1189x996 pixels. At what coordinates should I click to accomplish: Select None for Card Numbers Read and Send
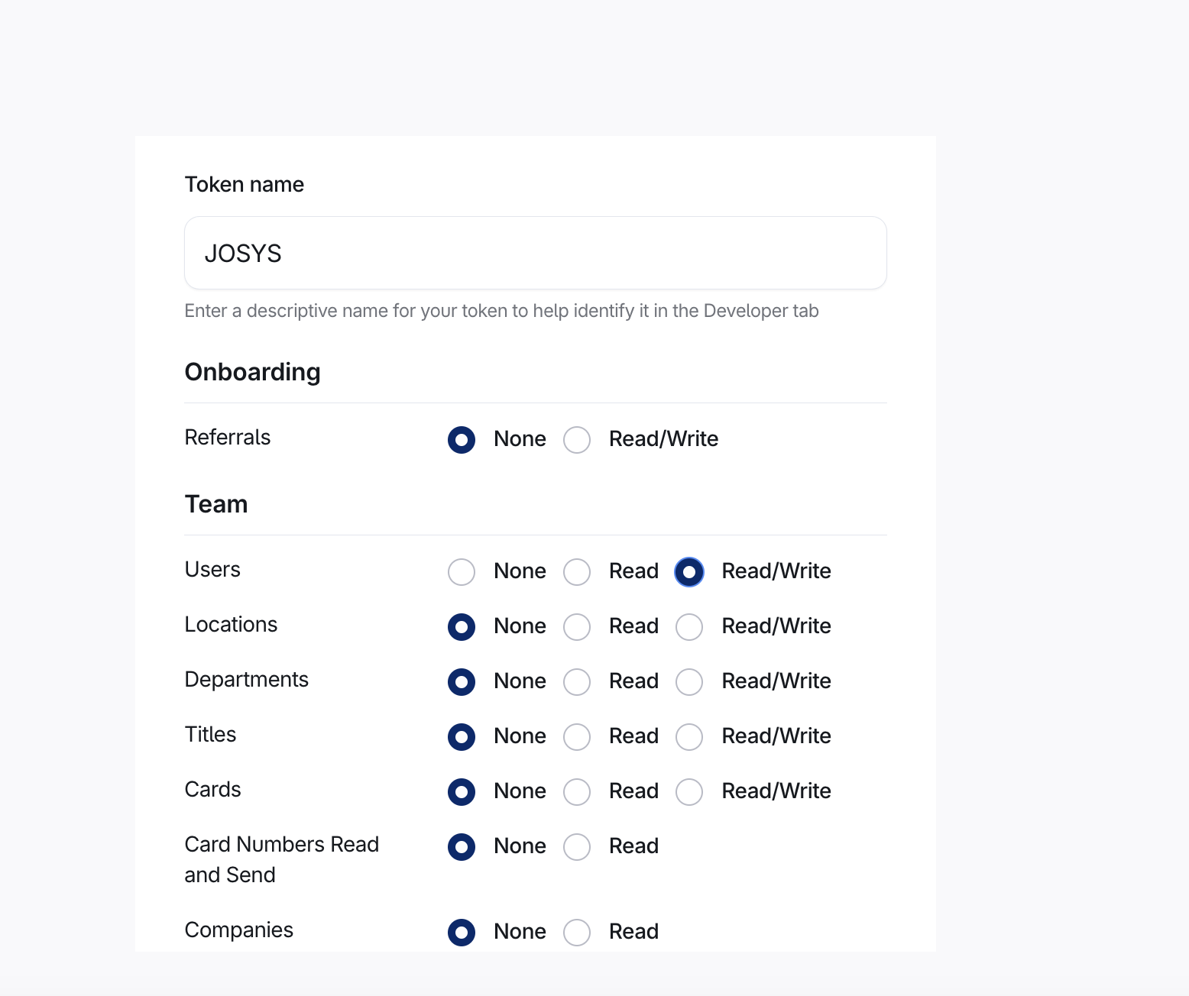point(462,847)
